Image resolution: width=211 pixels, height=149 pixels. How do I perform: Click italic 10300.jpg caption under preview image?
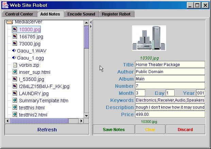click(149, 58)
